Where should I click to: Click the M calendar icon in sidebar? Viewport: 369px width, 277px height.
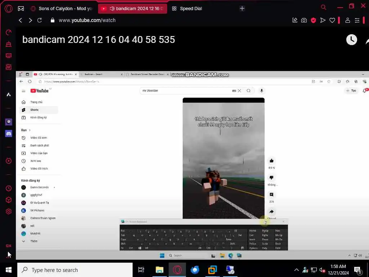(9, 67)
